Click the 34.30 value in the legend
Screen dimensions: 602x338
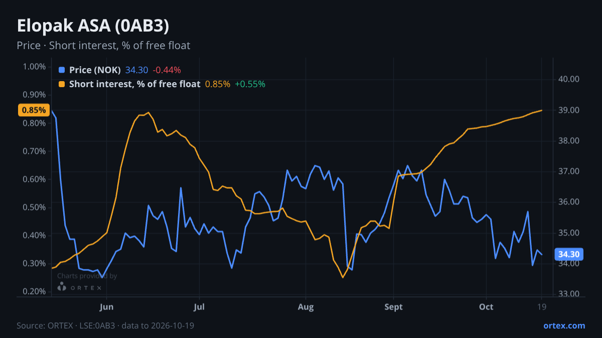pos(136,70)
